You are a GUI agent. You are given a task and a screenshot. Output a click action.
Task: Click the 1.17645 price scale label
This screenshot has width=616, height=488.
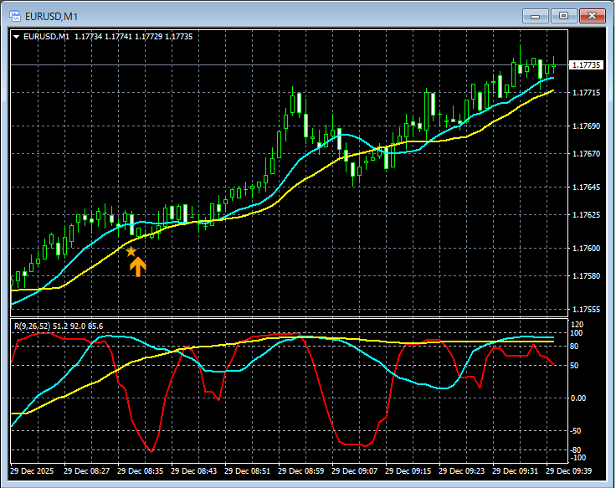(586, 187)
